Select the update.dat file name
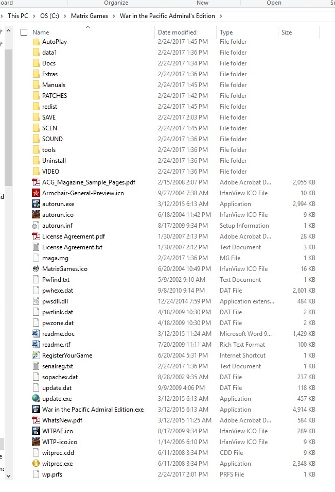The height and width of the screenshot is (492, 335). (57, 388)
